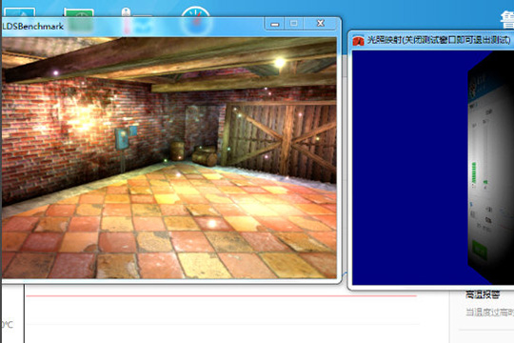Viewport: 514px width, 343px height.
Task: Open the thermometer temperature icon
Action: (x=126, y=12)
